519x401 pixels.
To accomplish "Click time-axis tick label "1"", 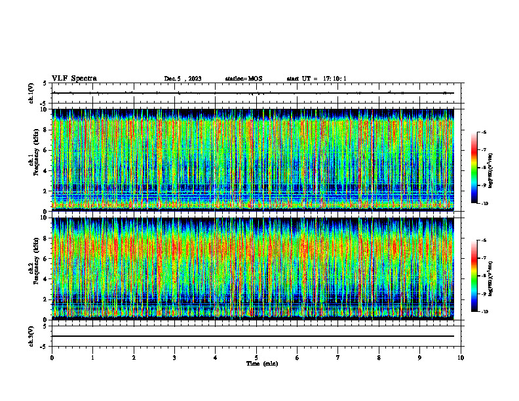I will coord(92,358).
